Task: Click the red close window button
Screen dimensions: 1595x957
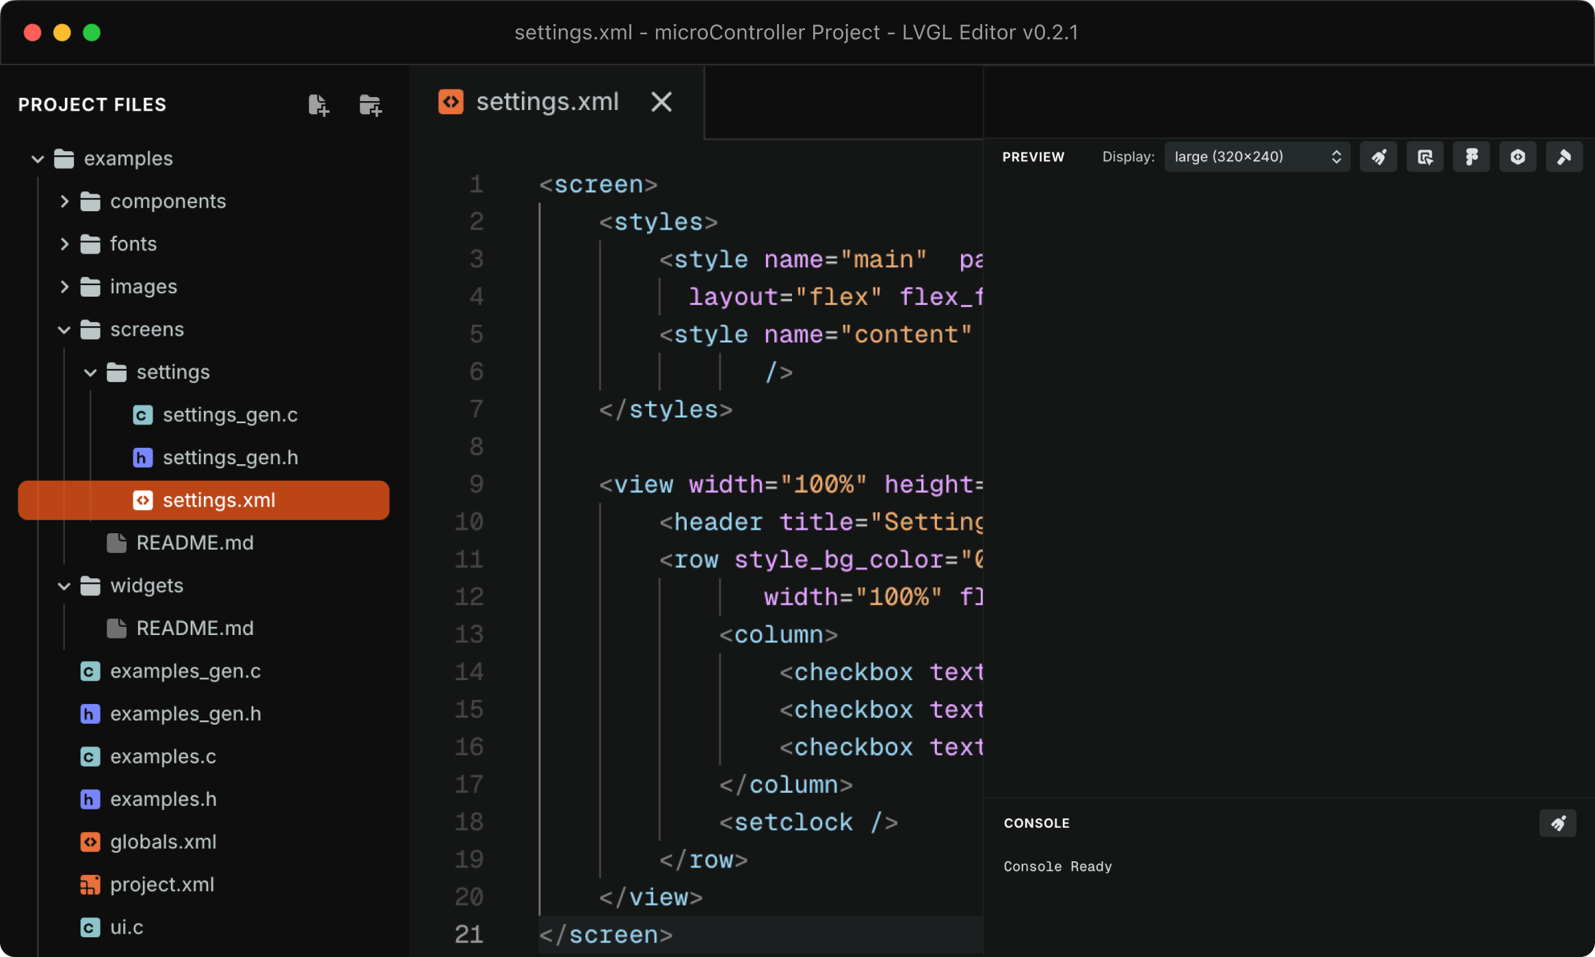Action: 32,32
